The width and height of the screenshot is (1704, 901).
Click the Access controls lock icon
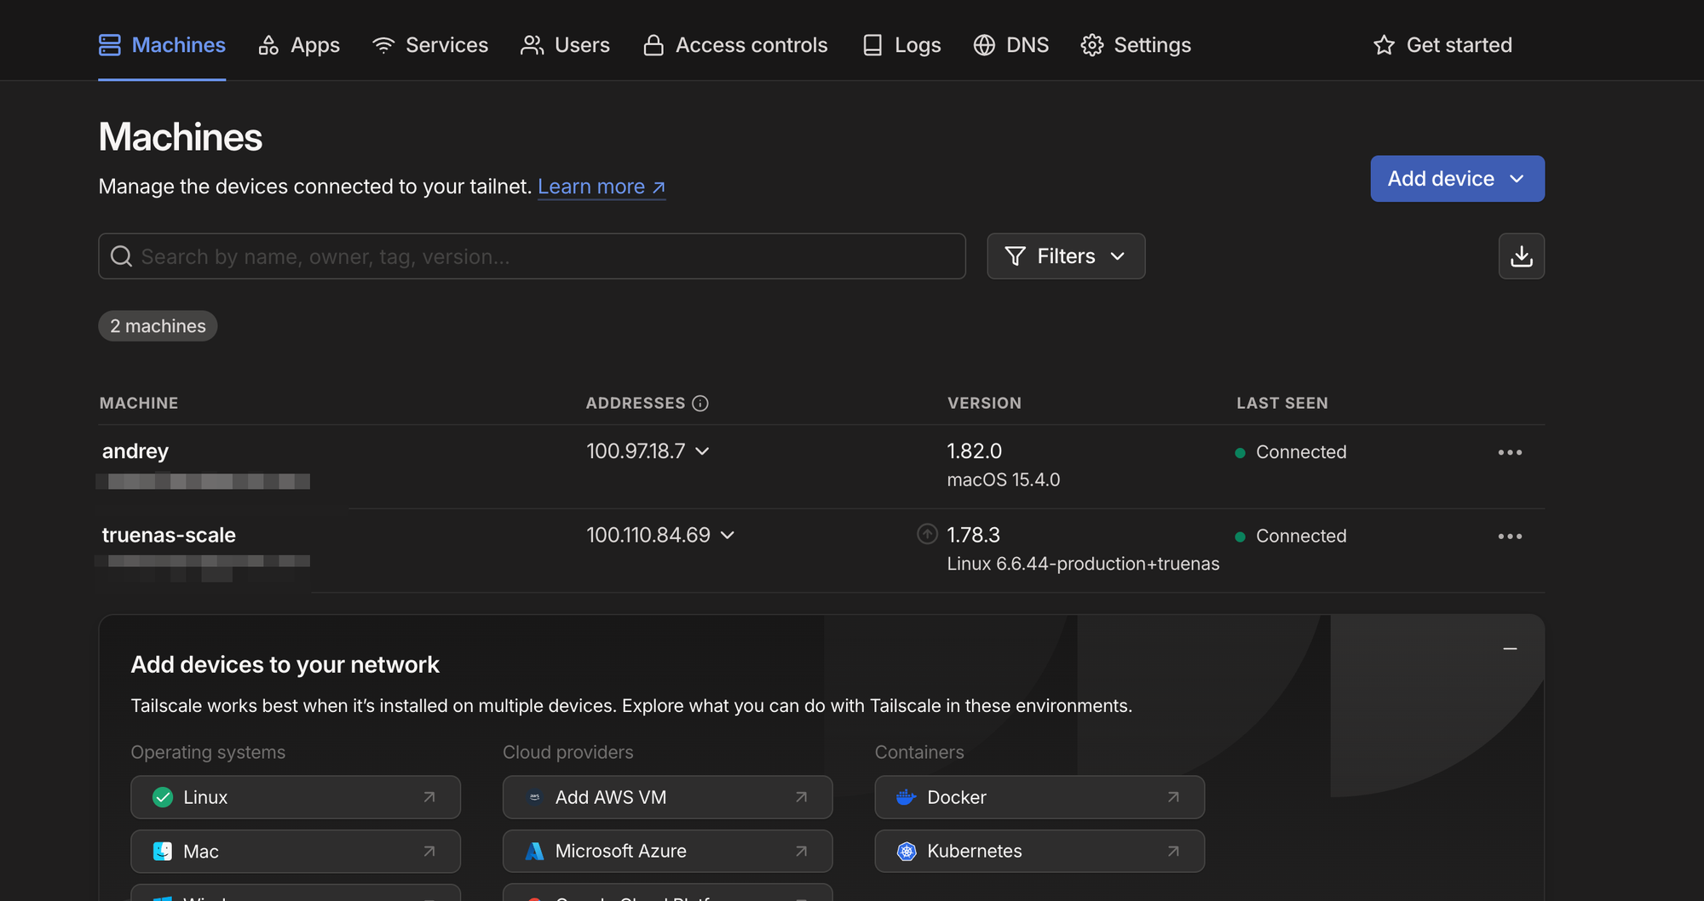653,45
